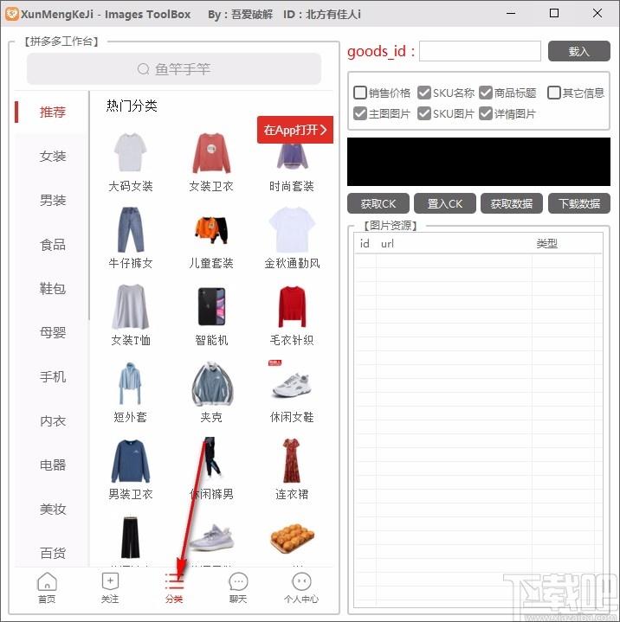Image resolution: width=620 pixels, height=622 pixels.
Task: Switch to the 手机 side tab
Action: coord(53,376)
